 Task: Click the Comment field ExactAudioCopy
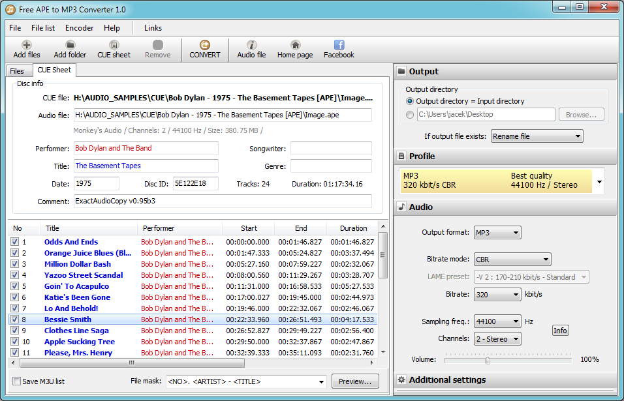(223, 201)
